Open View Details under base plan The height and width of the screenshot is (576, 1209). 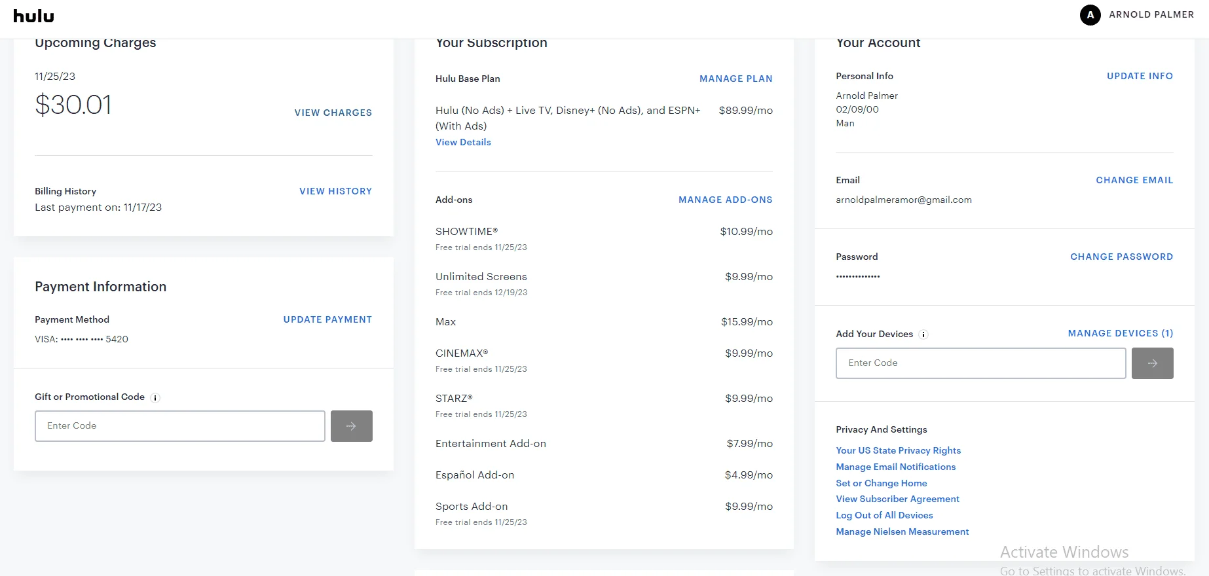click(463, 142)
